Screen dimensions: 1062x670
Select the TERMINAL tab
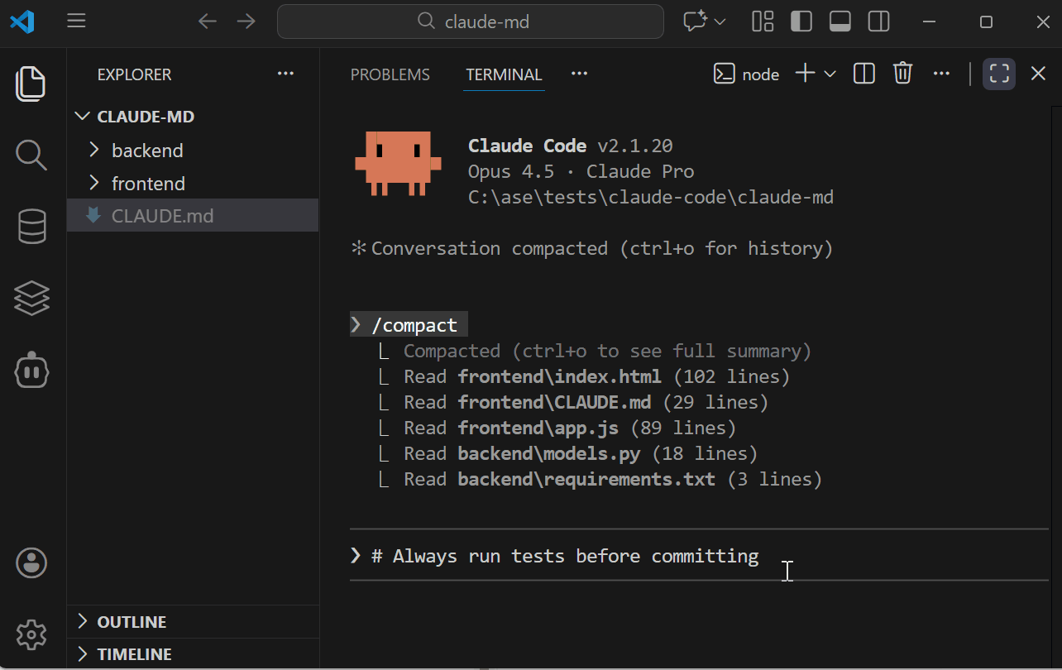pyautogui.click(x=504, y=74)
